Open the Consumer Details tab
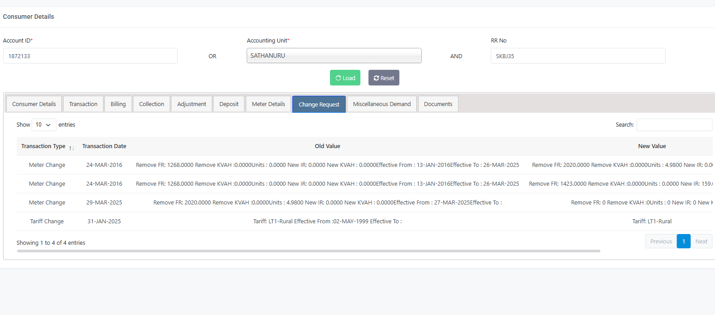Viewport: 715px width, 315px height. point(34,104)
